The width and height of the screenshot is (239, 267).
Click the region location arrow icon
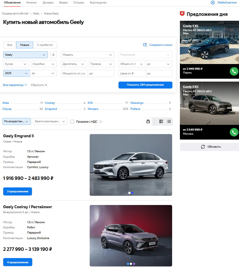tap(212, 3)
